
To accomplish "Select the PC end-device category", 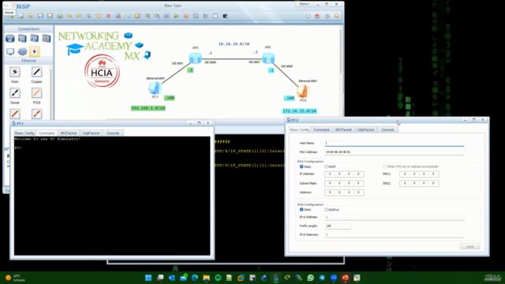I will coord(10,51).
